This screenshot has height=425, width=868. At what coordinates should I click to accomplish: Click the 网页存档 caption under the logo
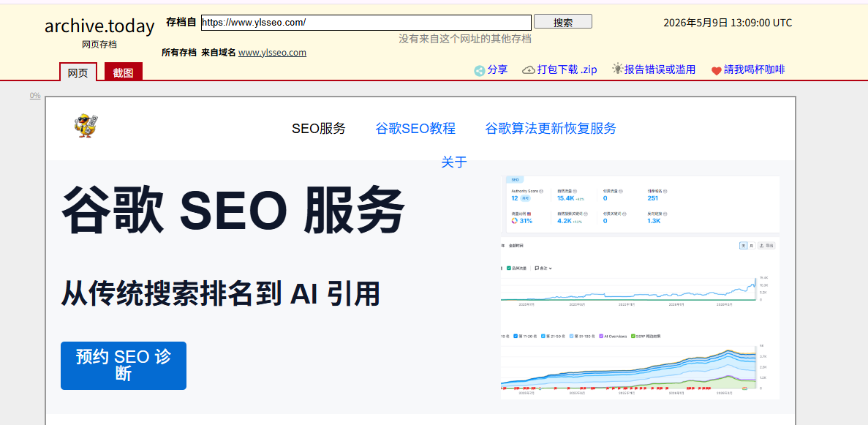99,45
